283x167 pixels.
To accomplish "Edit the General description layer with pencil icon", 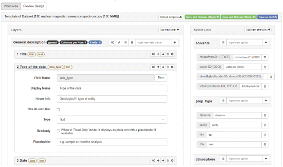I will coord(119,42).
